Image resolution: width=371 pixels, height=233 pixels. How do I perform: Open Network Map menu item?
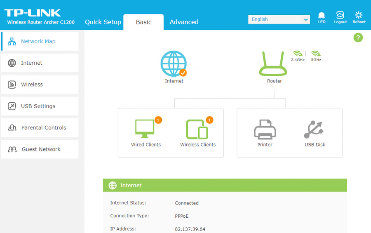click(40, 41)
